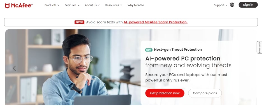Select Why McAfee in navigation
Screen dimensions: 266x112
[136, 5]
